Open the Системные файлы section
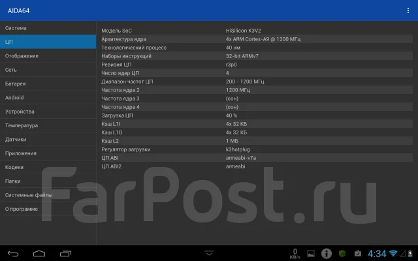 coord(48,195)
